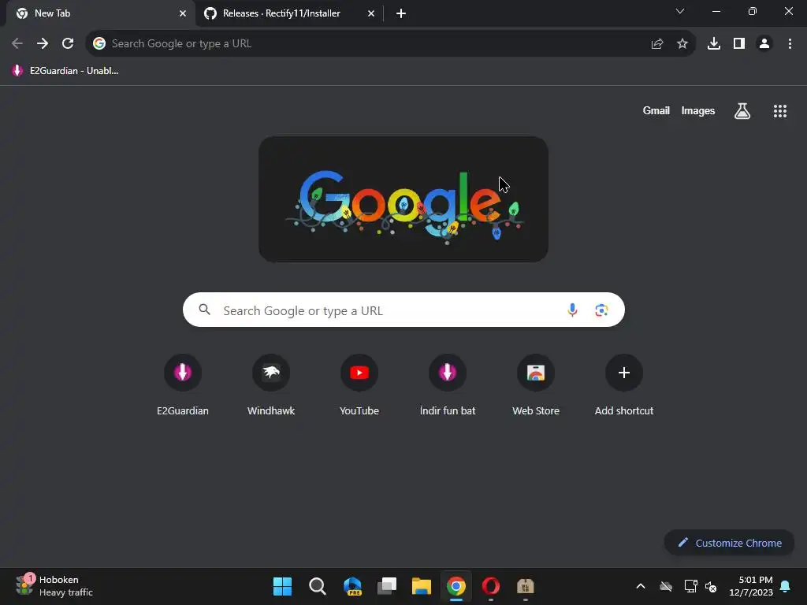
Task: Show hidden system tray icons
Action: tap(641, 586)
